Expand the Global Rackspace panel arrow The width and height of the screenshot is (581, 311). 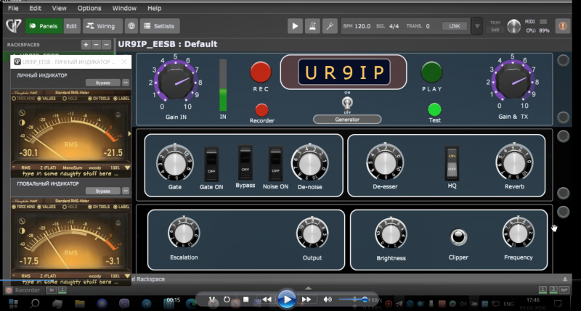[565, 279]
